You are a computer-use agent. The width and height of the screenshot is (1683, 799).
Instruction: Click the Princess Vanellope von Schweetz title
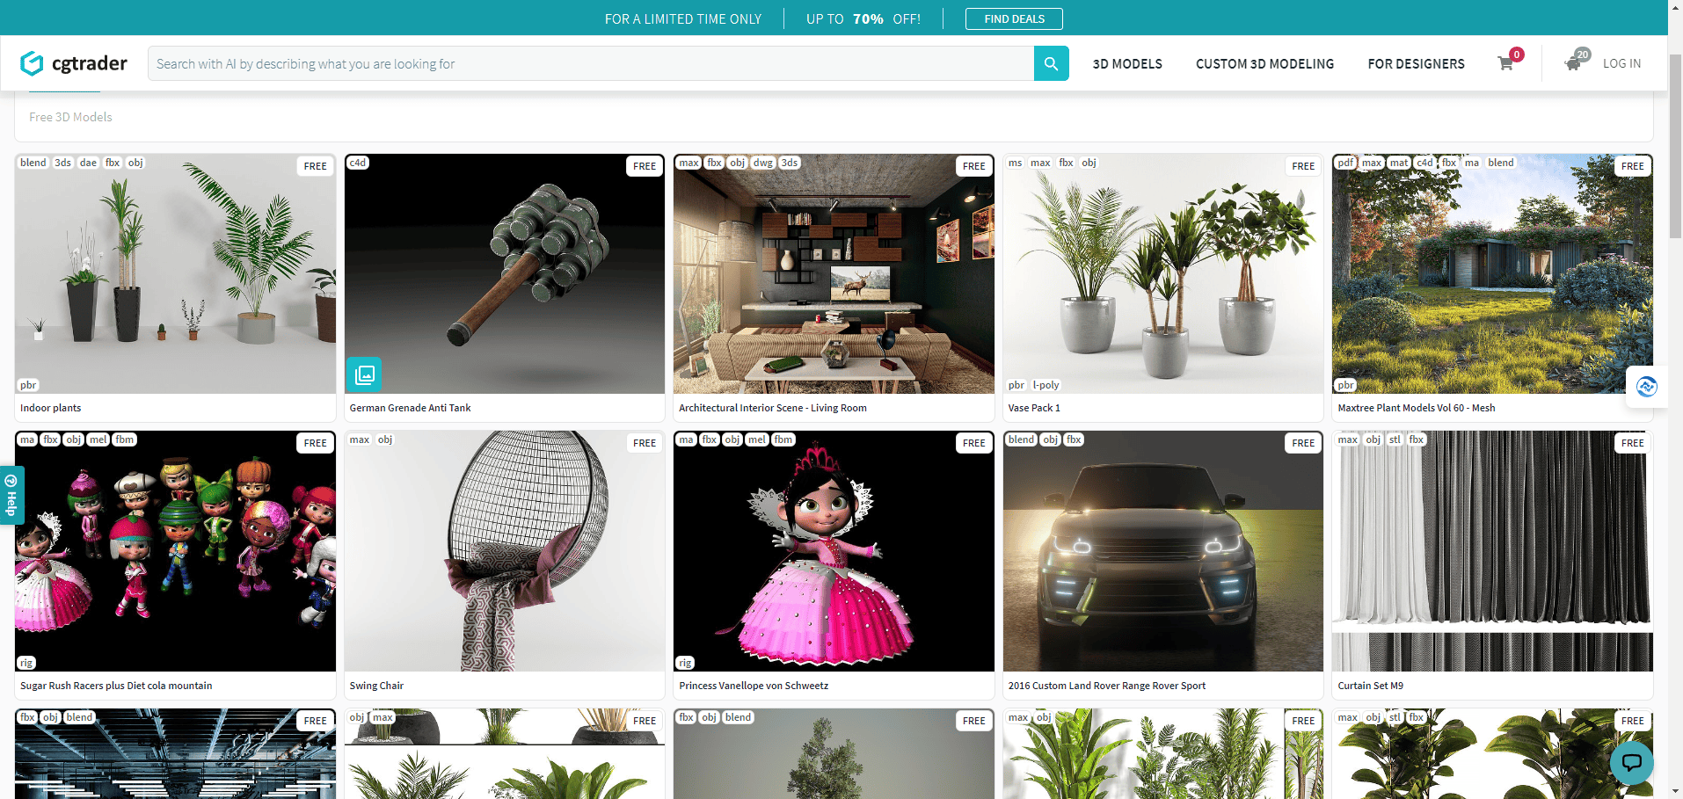(754, 686)
